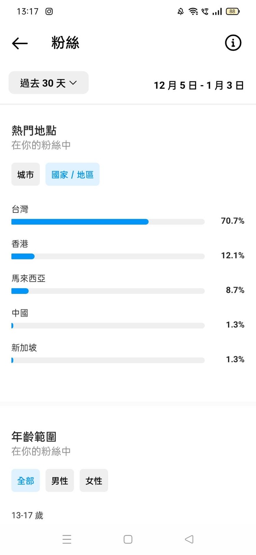Open the information icon next to 粉絲
Image resolution: width=256 pixels, height=555 pixels.
(233, 43)
